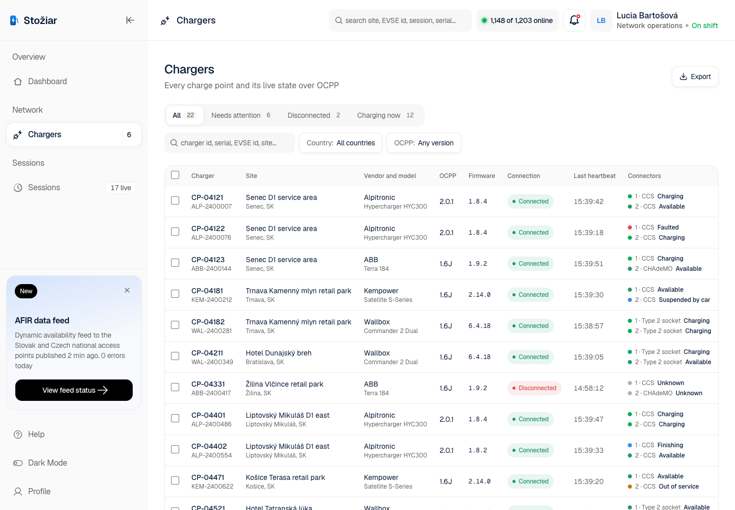Click the Chargers plug icon in sidebar
This screenshot has height=510, width=735.
point(18,135)
